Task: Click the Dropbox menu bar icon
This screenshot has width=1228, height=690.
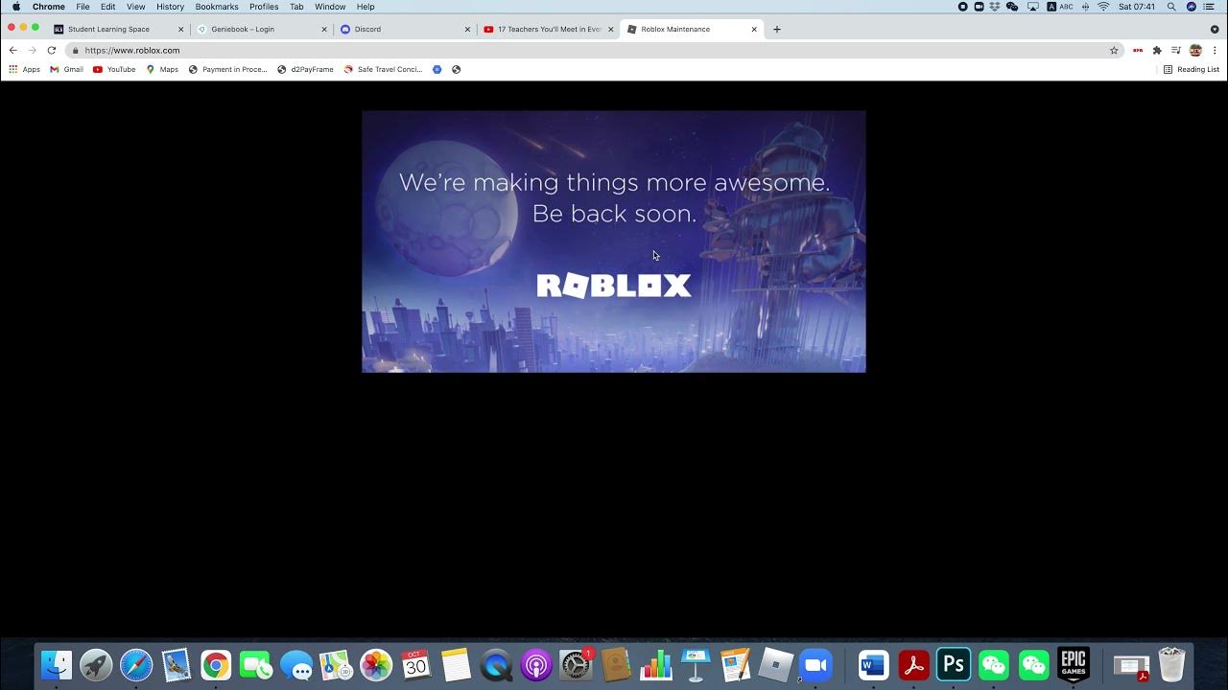Action: (995, 7)
